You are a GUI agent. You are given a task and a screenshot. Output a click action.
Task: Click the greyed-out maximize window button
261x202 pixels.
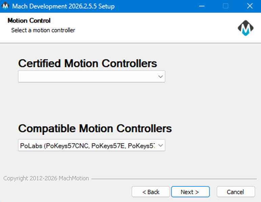tap(226, 6)
